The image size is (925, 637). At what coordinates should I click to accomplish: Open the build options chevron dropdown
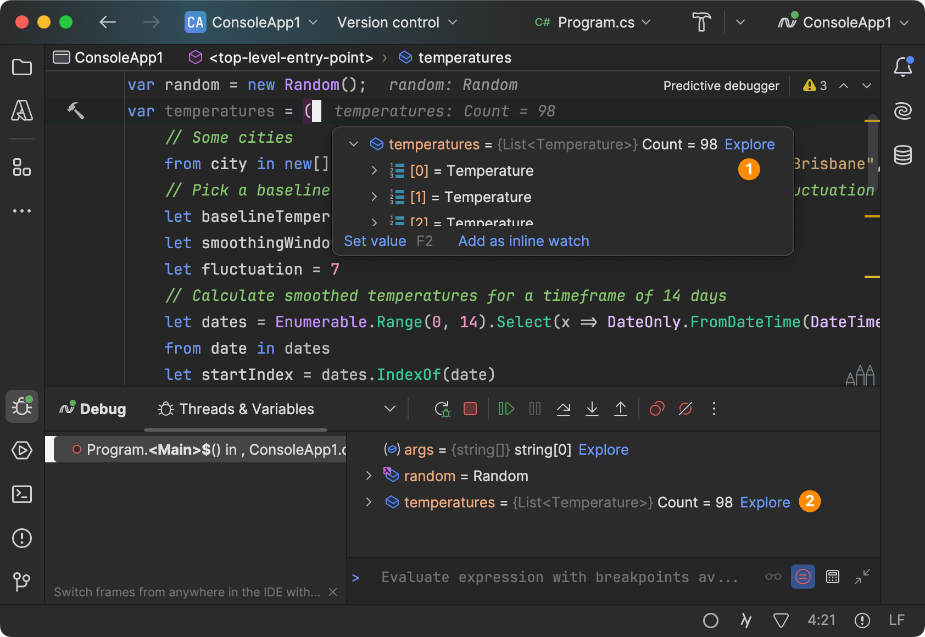click(x=740, y=23)
